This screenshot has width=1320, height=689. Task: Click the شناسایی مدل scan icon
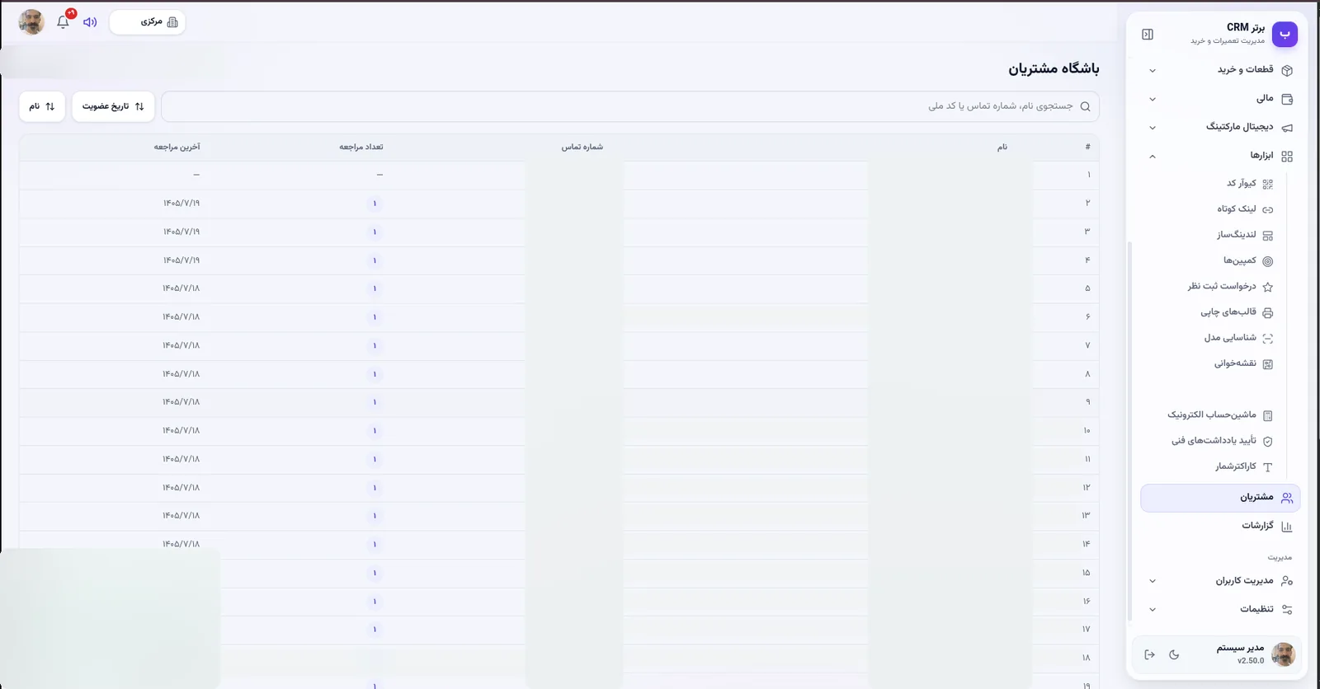coord(1268,338)
